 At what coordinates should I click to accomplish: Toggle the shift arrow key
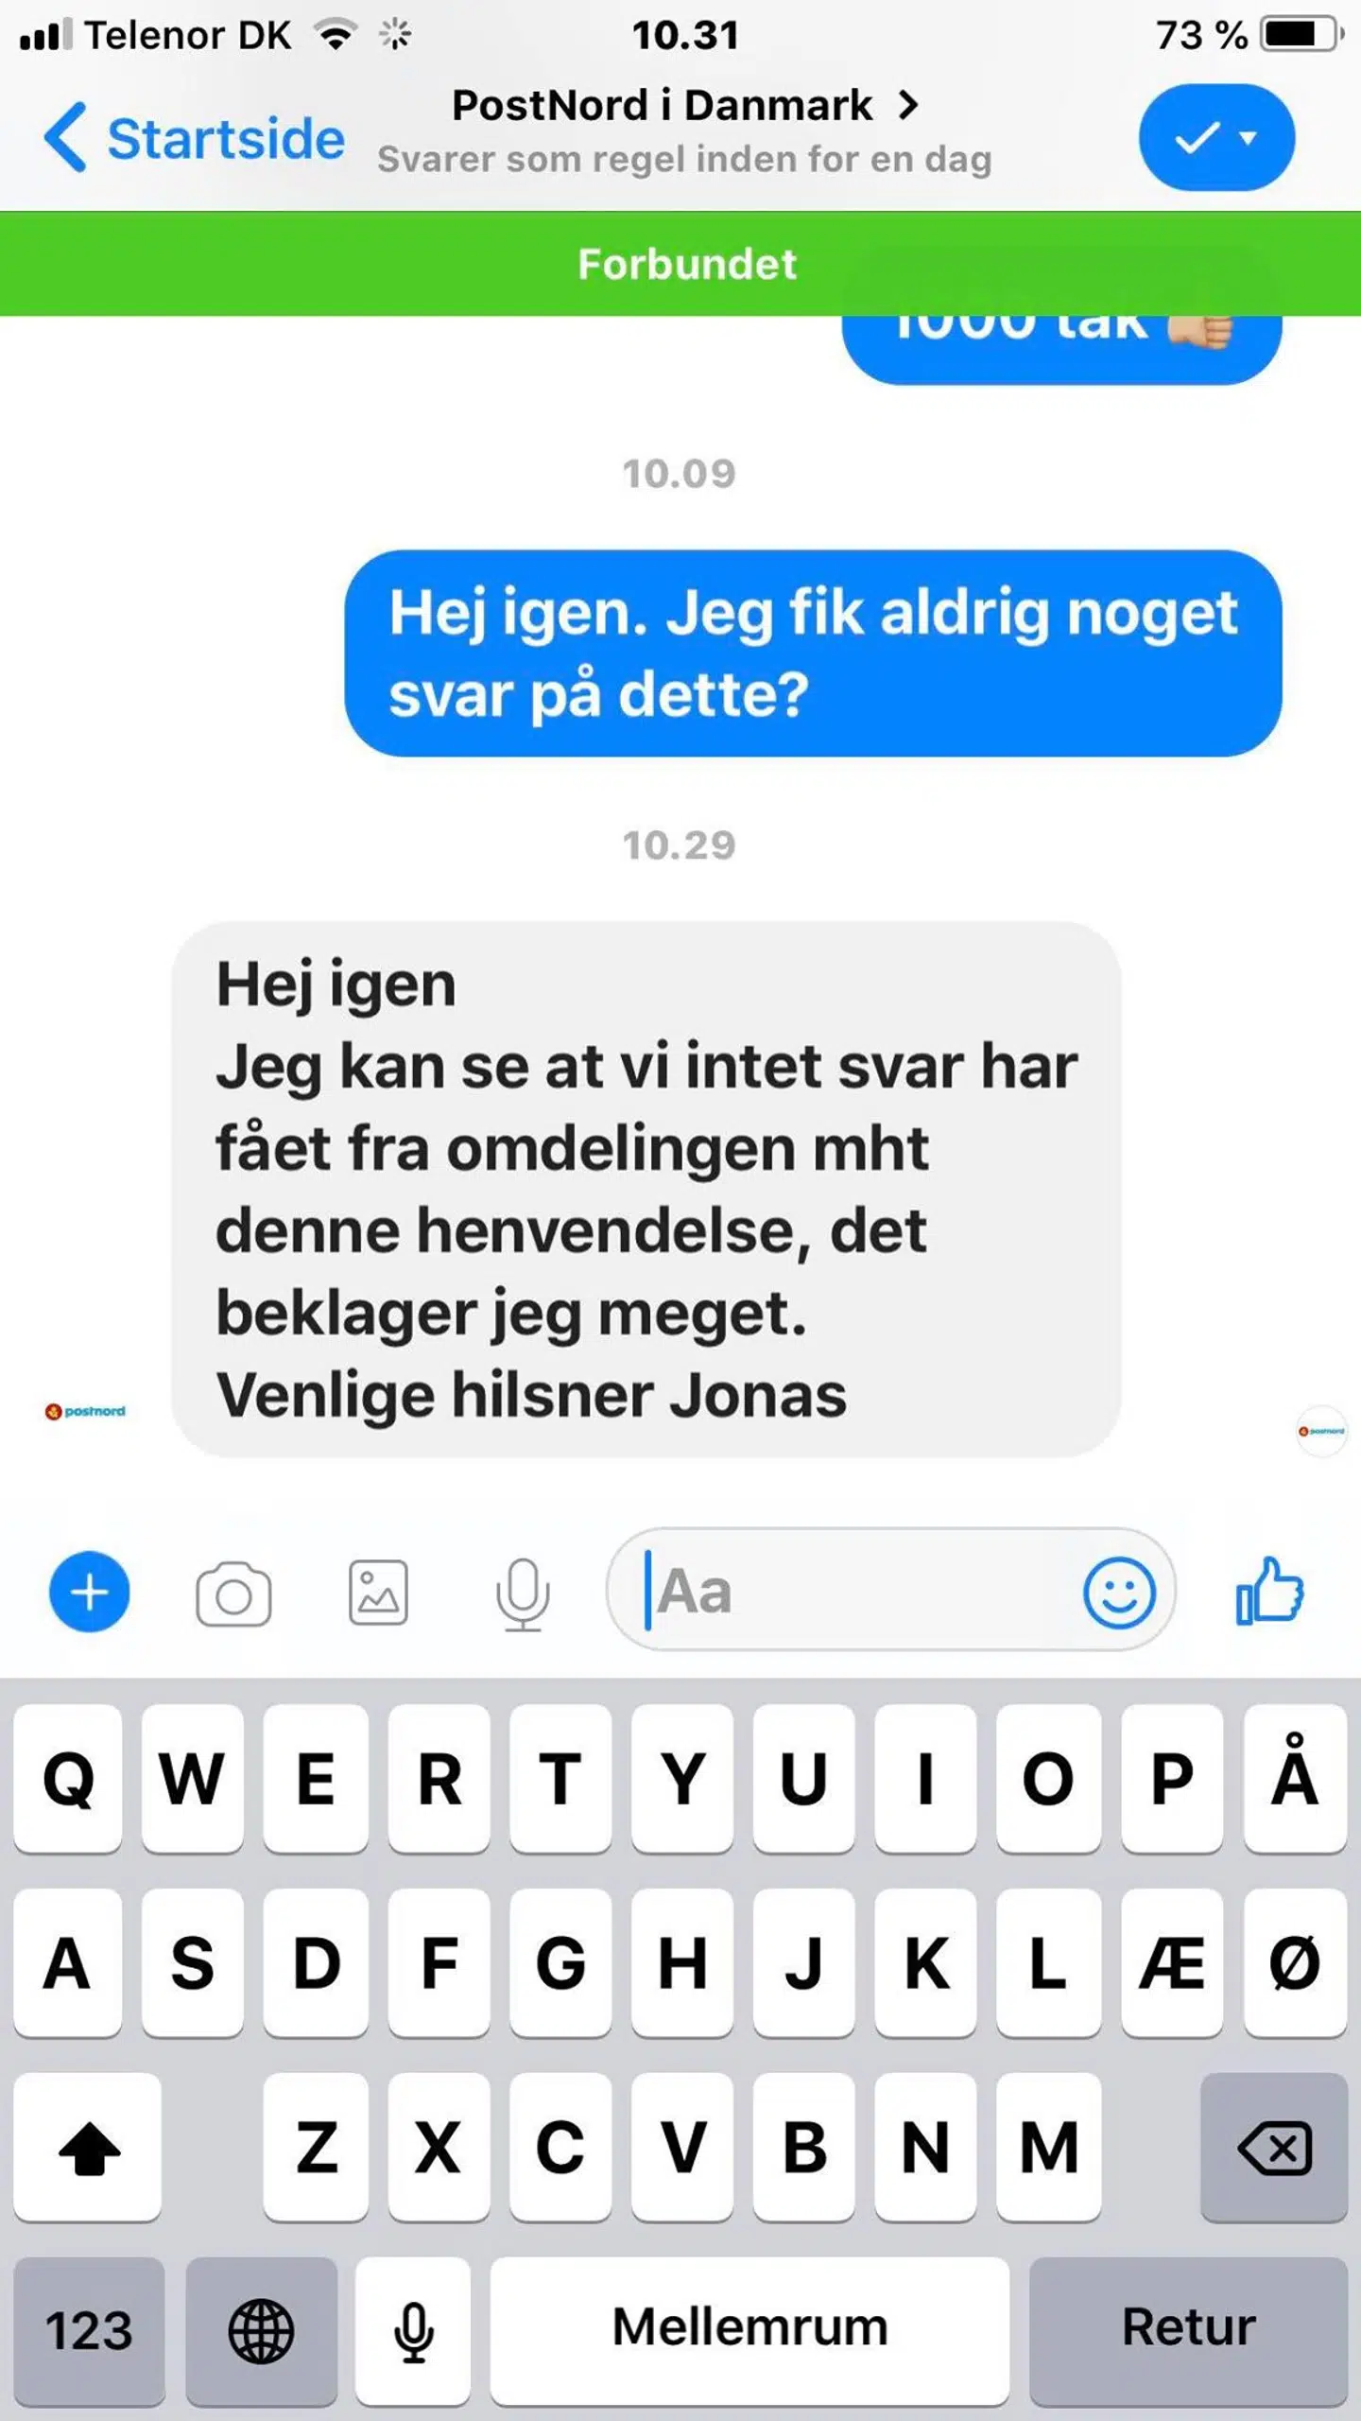[x=88, y=2147]
